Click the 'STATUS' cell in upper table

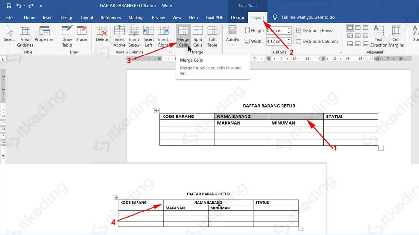(351, 117)
